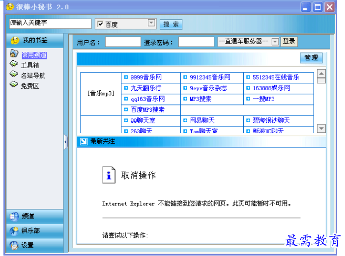
Task: Click the 频道 globe icon
Action: 14,217
